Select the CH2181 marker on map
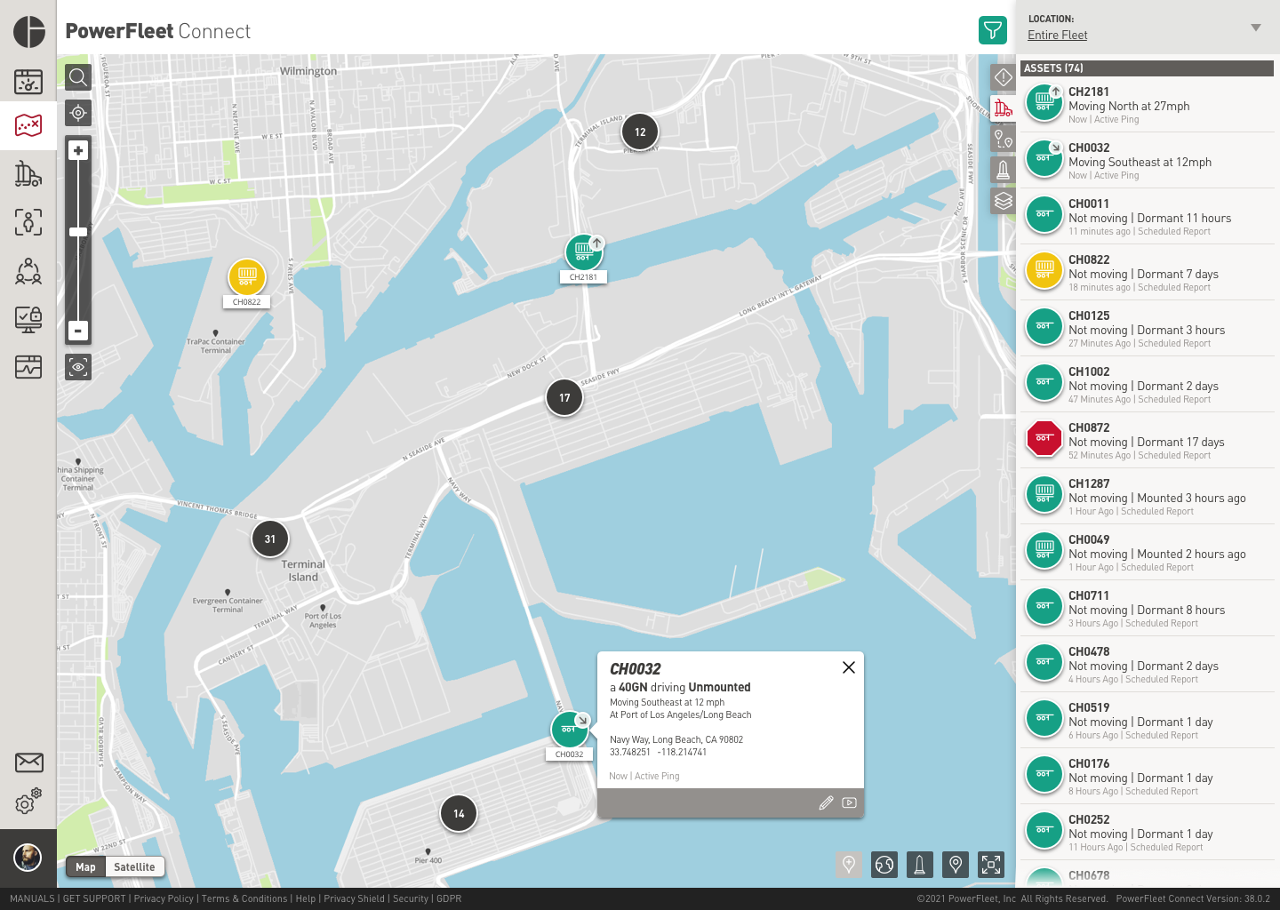 pos(584,253)
